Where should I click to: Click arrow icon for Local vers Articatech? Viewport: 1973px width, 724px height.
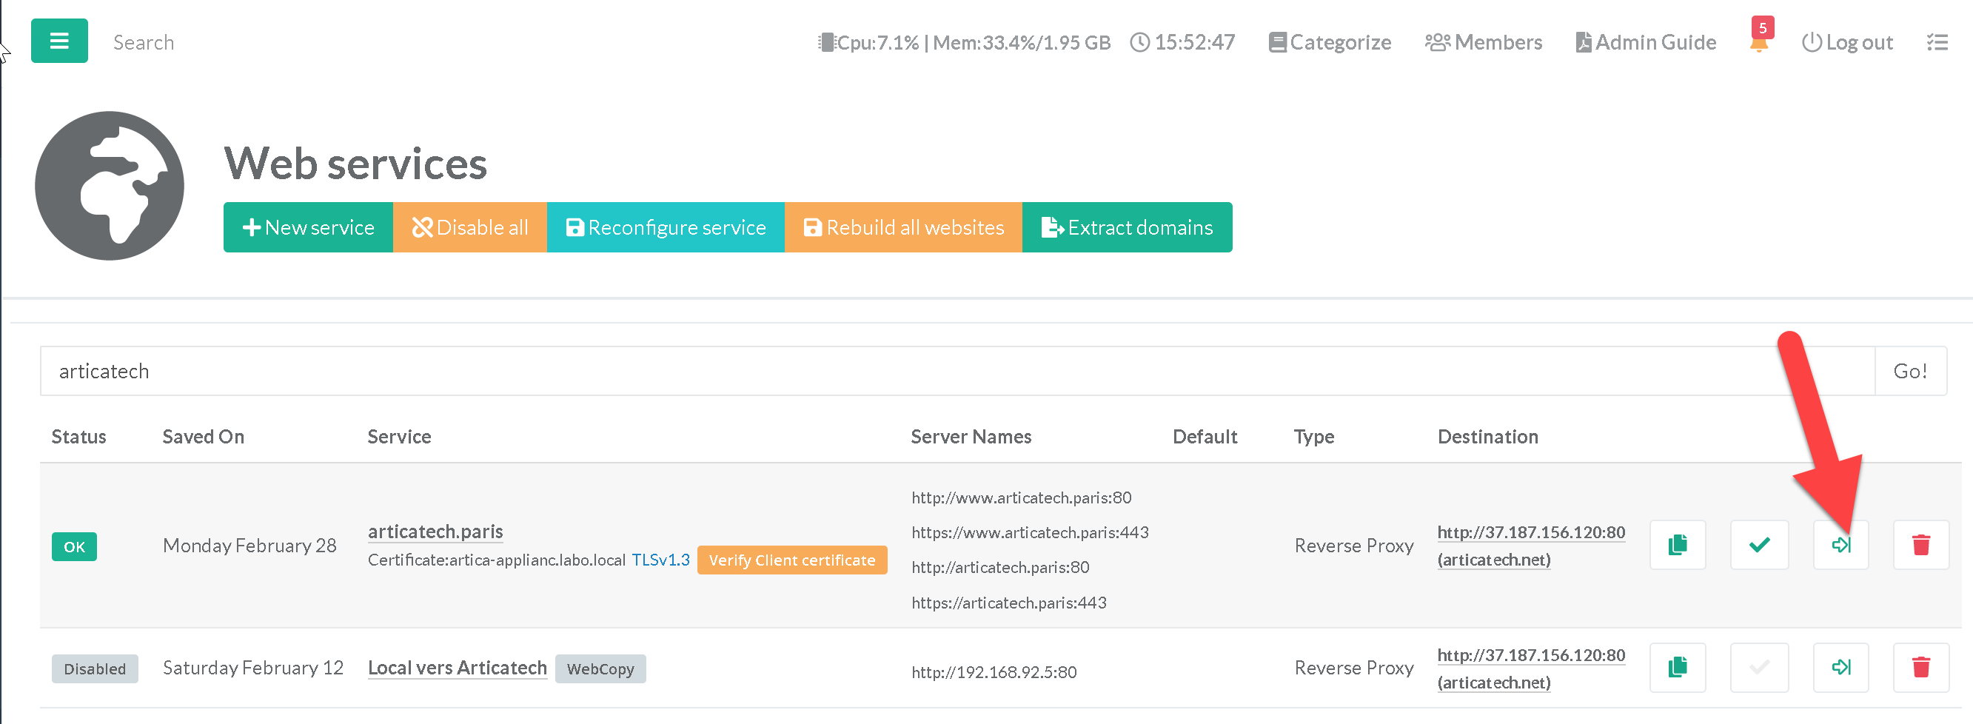tap(1840, 667)
